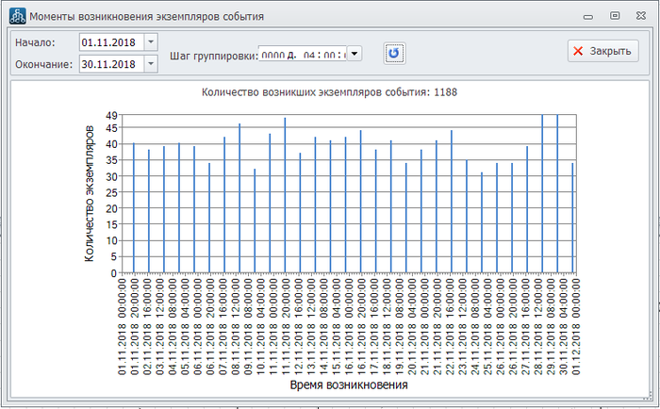
Task: Open the Окончание date picker dropdown
Action: pos(152,64)
